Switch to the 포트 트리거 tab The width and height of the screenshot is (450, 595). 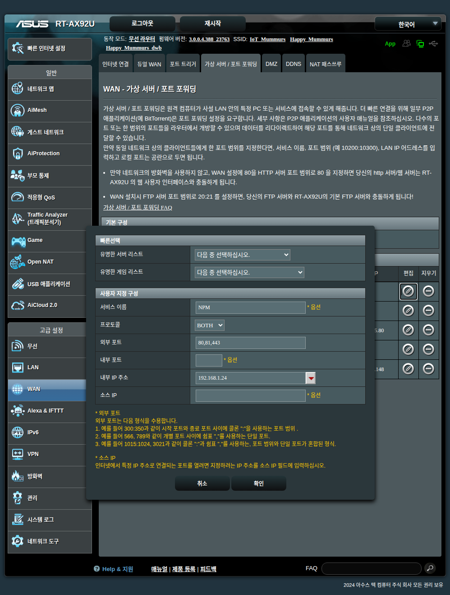coord(183,64)
